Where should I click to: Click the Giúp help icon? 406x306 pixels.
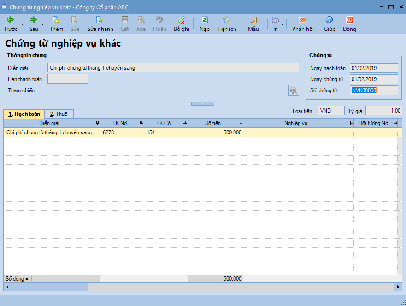click(329, 21)
